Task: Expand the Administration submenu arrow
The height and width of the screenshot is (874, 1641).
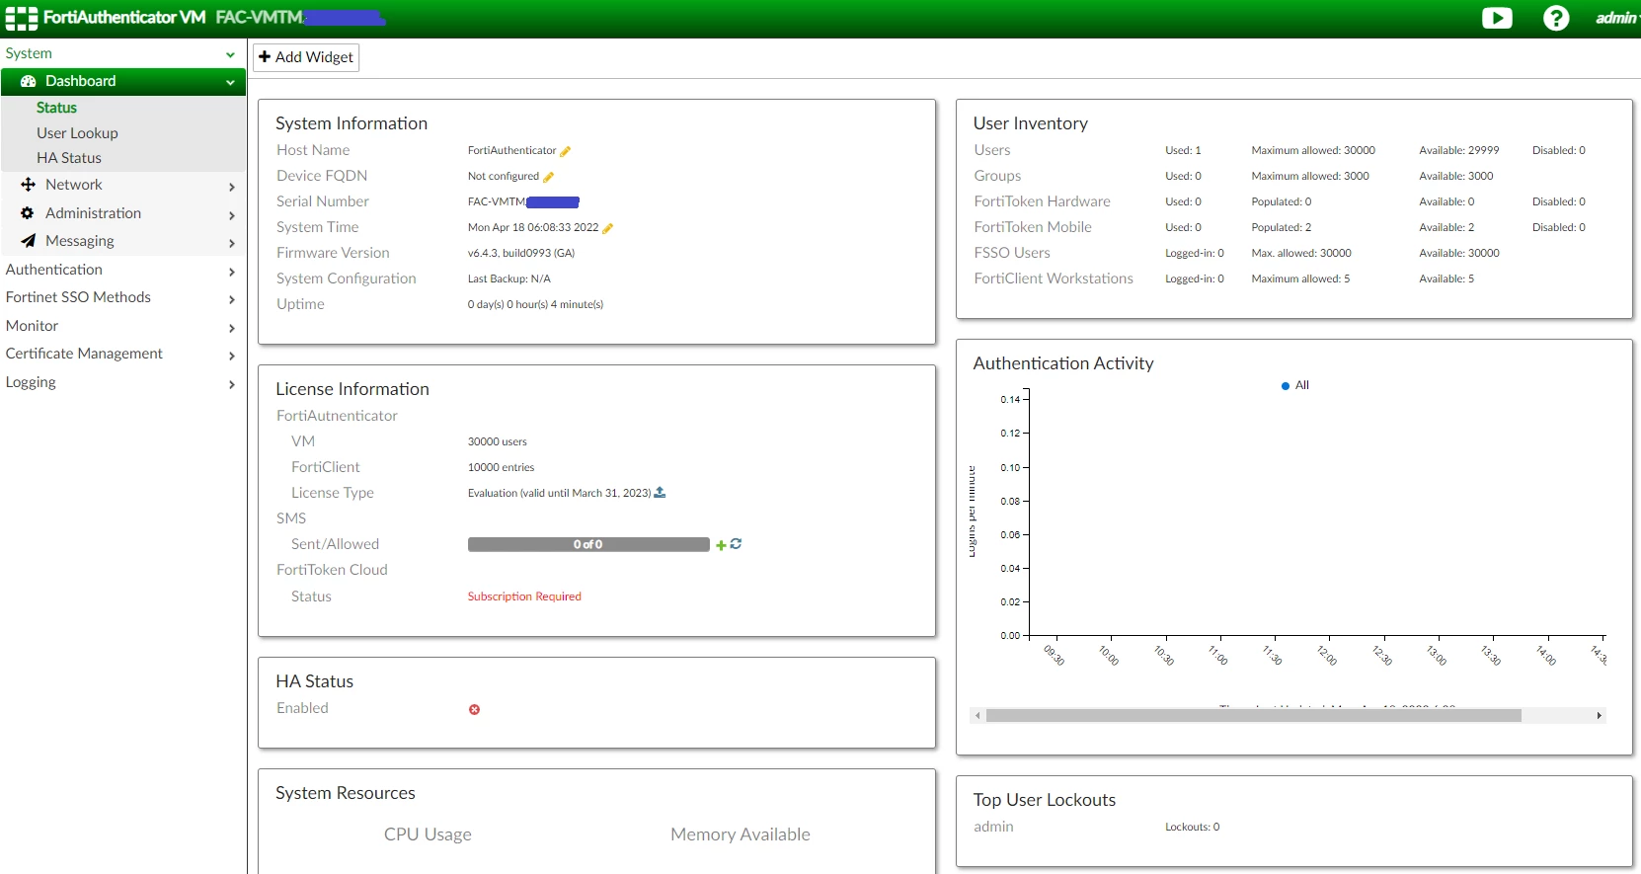Action: pos(232,214)
